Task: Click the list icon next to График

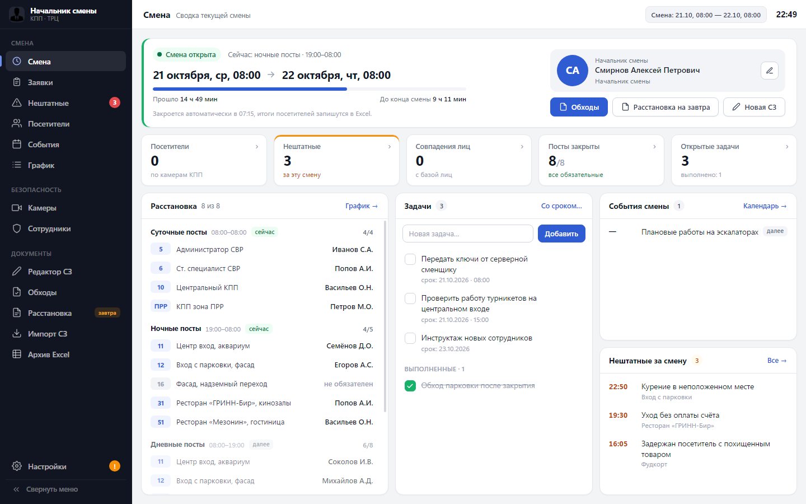Action: [x=17, y=165]
